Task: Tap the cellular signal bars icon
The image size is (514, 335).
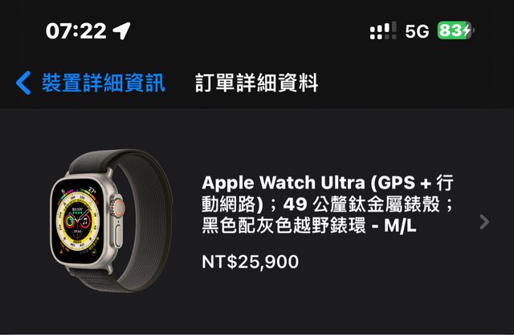Action: coord(383,30)
